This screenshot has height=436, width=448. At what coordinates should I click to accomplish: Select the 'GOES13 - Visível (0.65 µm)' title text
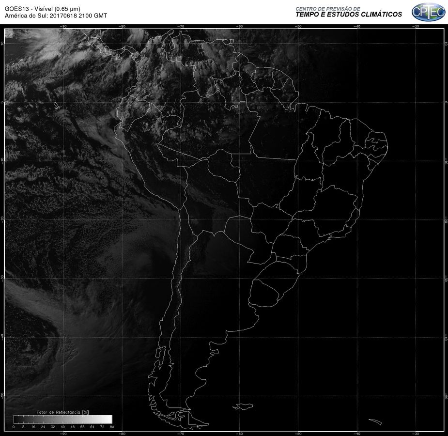(43, 9)
